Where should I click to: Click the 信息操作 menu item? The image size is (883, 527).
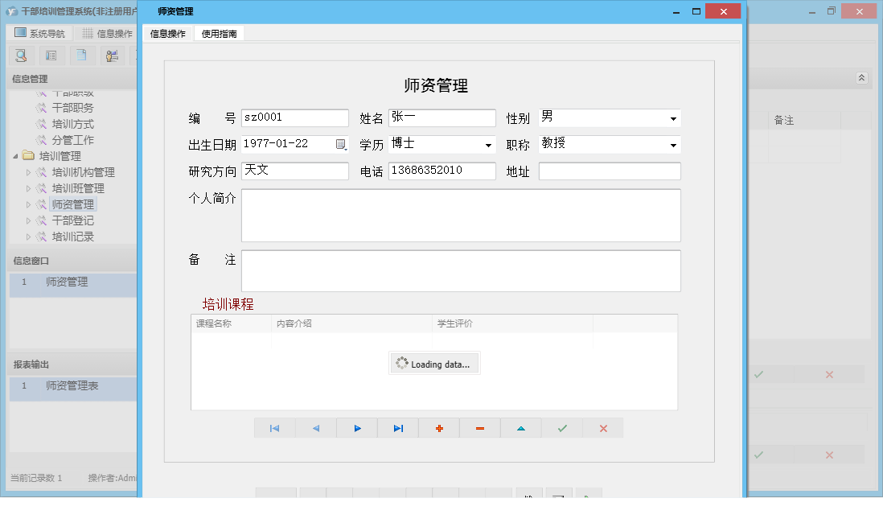click(x=167, y=34)
